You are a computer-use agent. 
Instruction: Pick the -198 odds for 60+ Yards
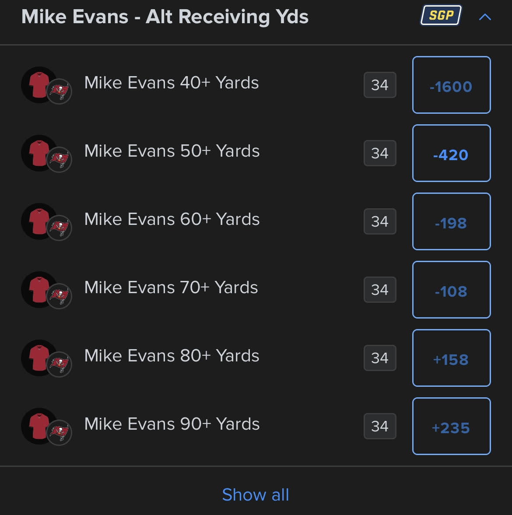pos(451,221)
